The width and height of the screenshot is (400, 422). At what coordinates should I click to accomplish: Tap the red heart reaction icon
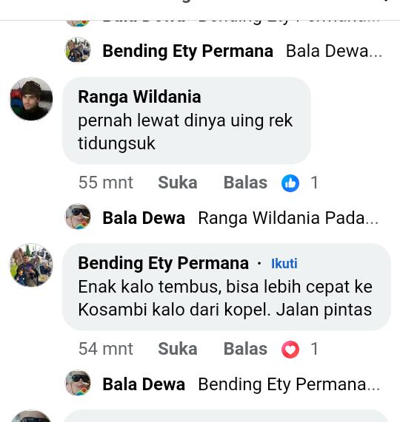(290, 350)
